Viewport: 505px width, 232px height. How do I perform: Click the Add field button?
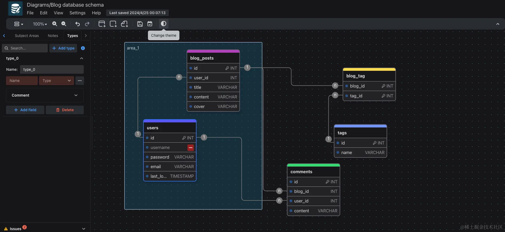point(25,110)
